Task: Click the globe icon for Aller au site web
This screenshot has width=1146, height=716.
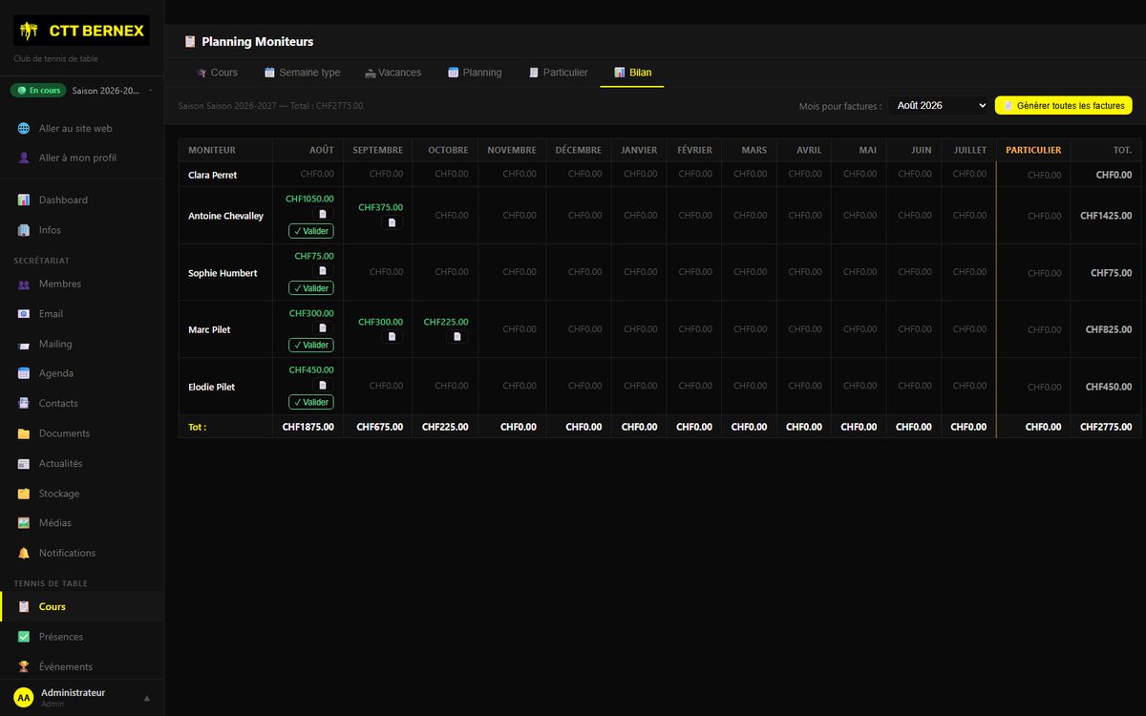Action: click(x=24, y=128)
